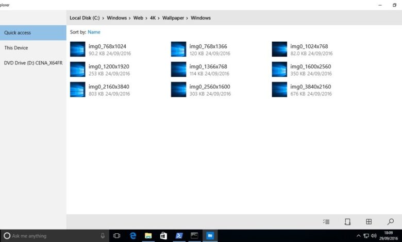Viewport: 402px width, 242px height.
Task: Click the Cortana microphone icon
Action: 103,236
